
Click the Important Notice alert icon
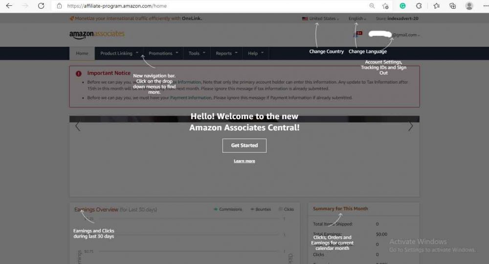(x=79, y=74)
